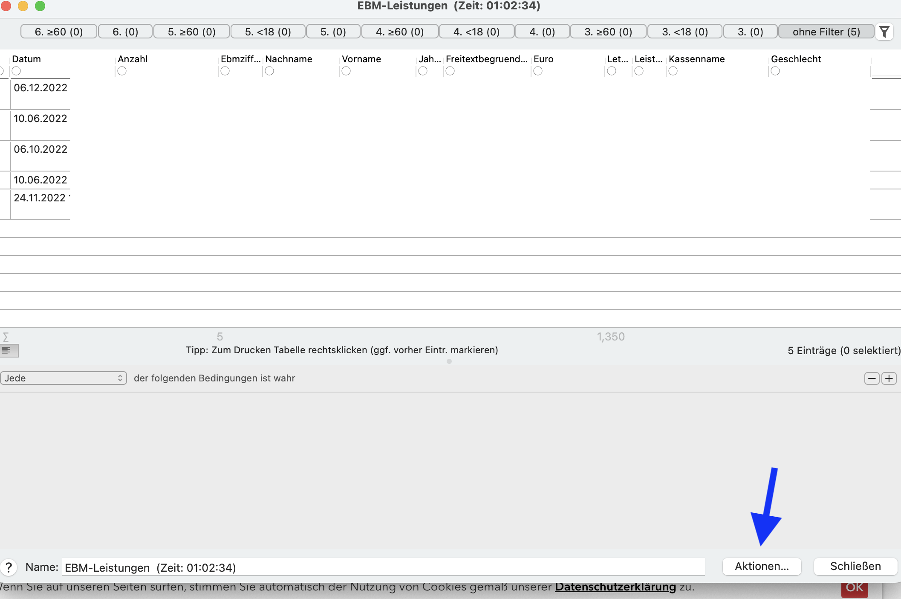Open the Datenschutzerklärung link

(x=615, y=587)
